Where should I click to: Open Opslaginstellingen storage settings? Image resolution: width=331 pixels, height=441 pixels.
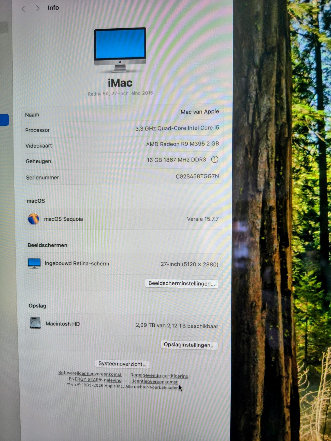tap(189, 345)
